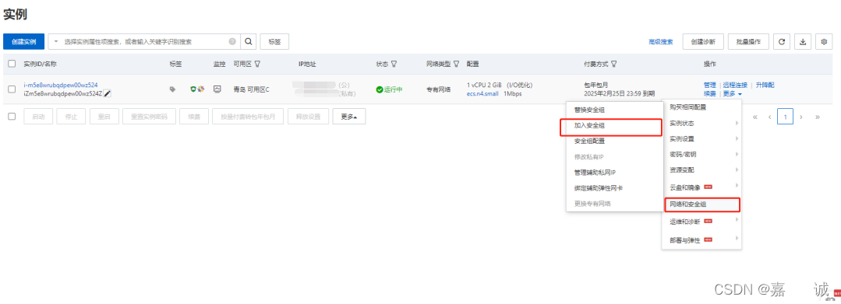Screen dimensions: 841x304
Task: Open the ecs.n4.small spec link
Action: 482,93
